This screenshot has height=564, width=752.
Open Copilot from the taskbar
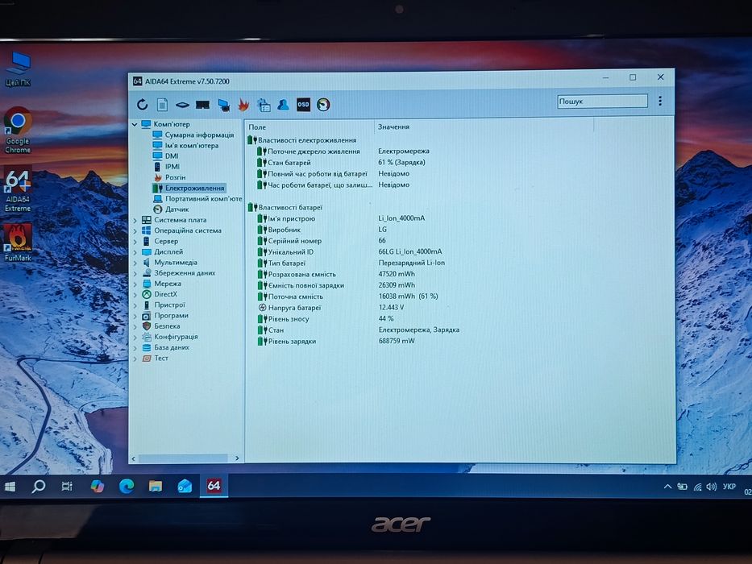pos(97,487)
